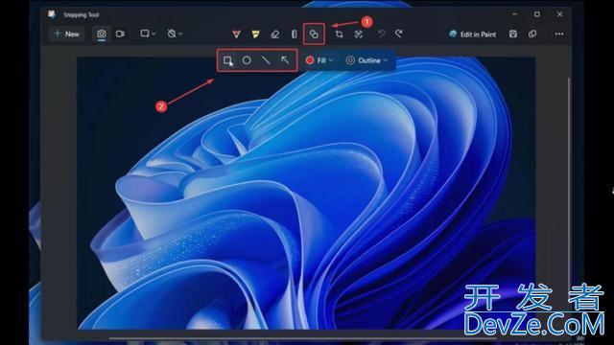Minimize the Snipping Tool window
Viewport: 614px width, 345px height.
514,14
